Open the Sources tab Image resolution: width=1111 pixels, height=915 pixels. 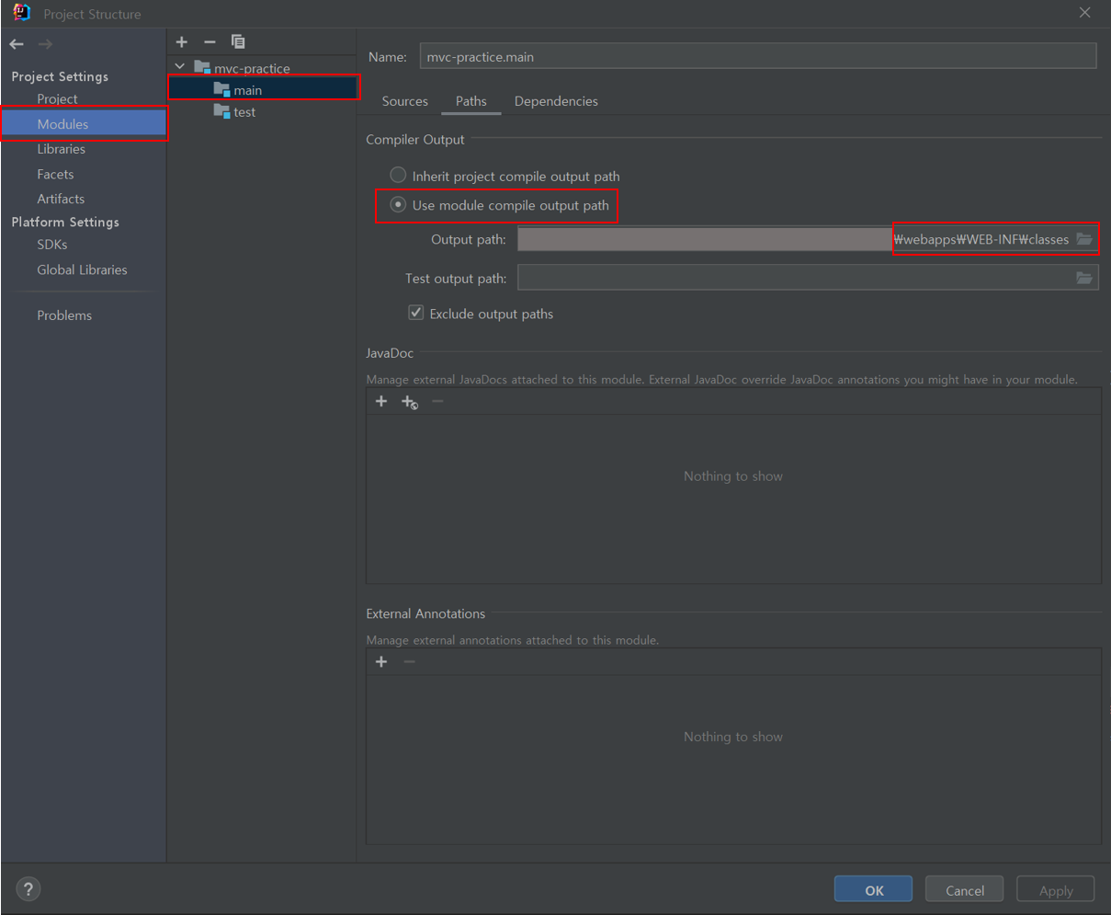point(404,101)
